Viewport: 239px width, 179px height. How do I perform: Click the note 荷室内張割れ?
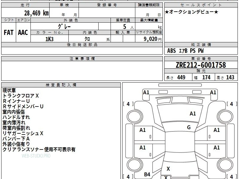(16, 128)
